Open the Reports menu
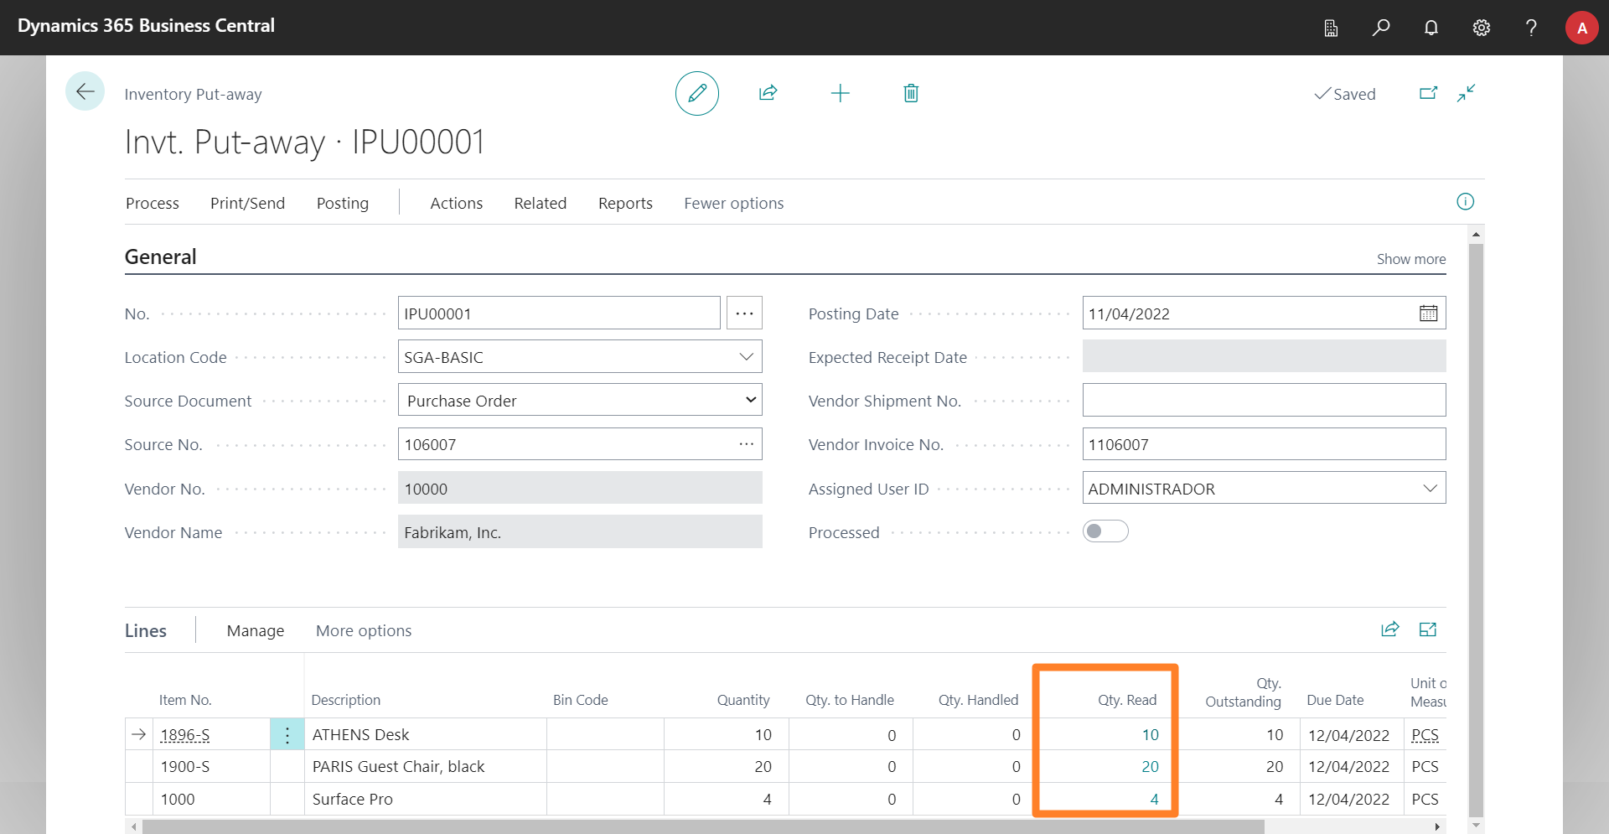 tap(625, 203)
